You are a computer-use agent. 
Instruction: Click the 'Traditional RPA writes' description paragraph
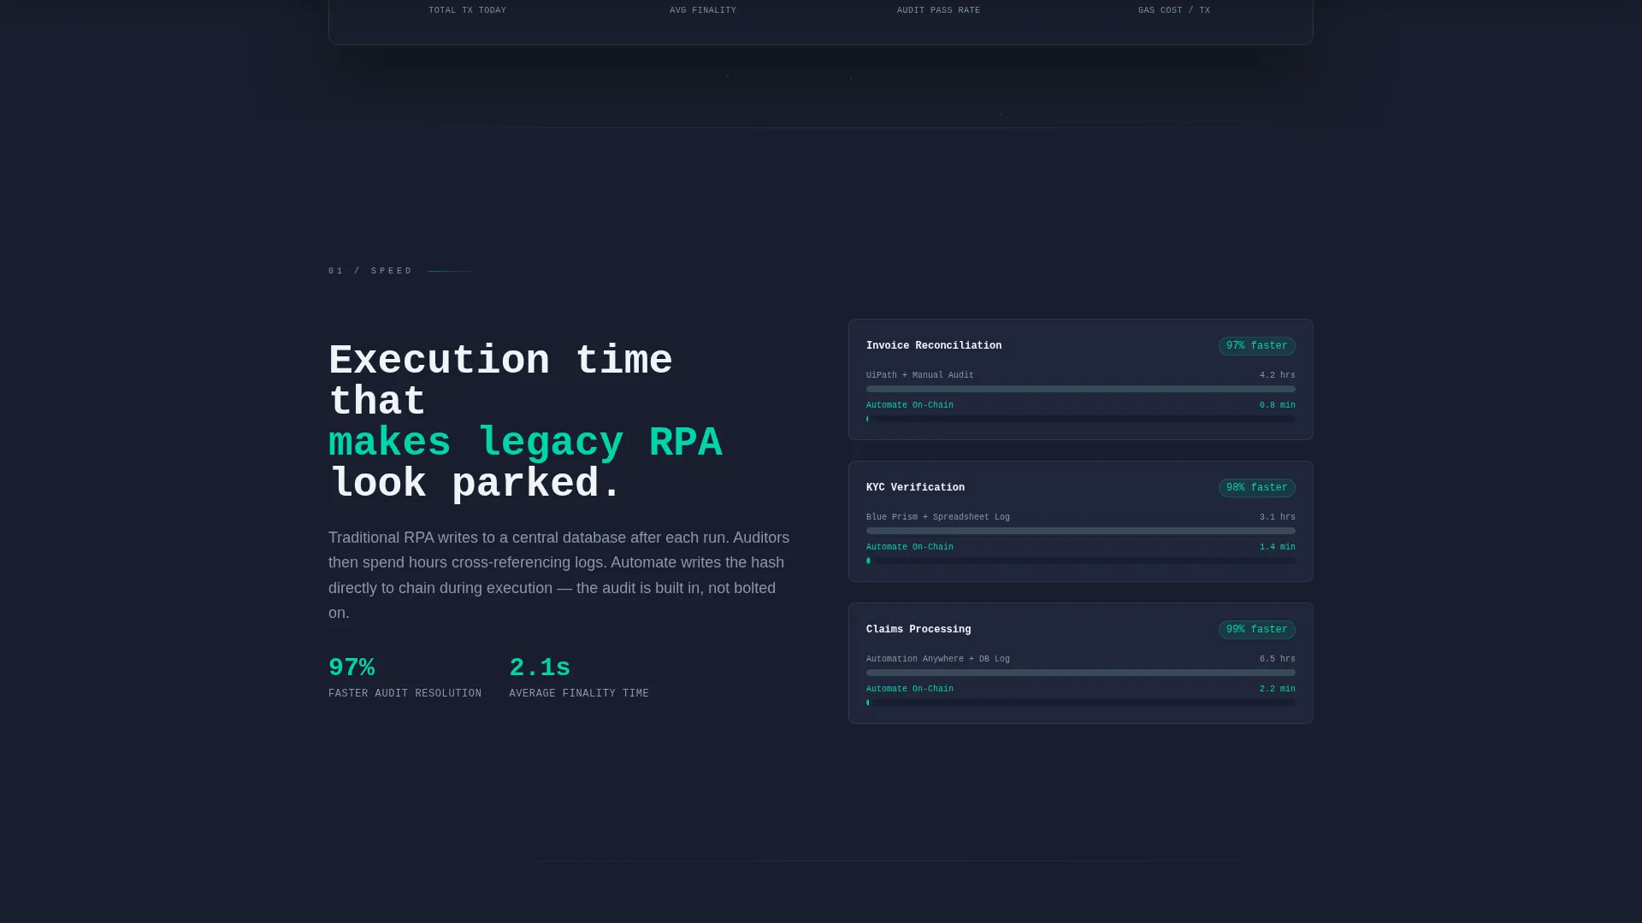pos(559,575)
